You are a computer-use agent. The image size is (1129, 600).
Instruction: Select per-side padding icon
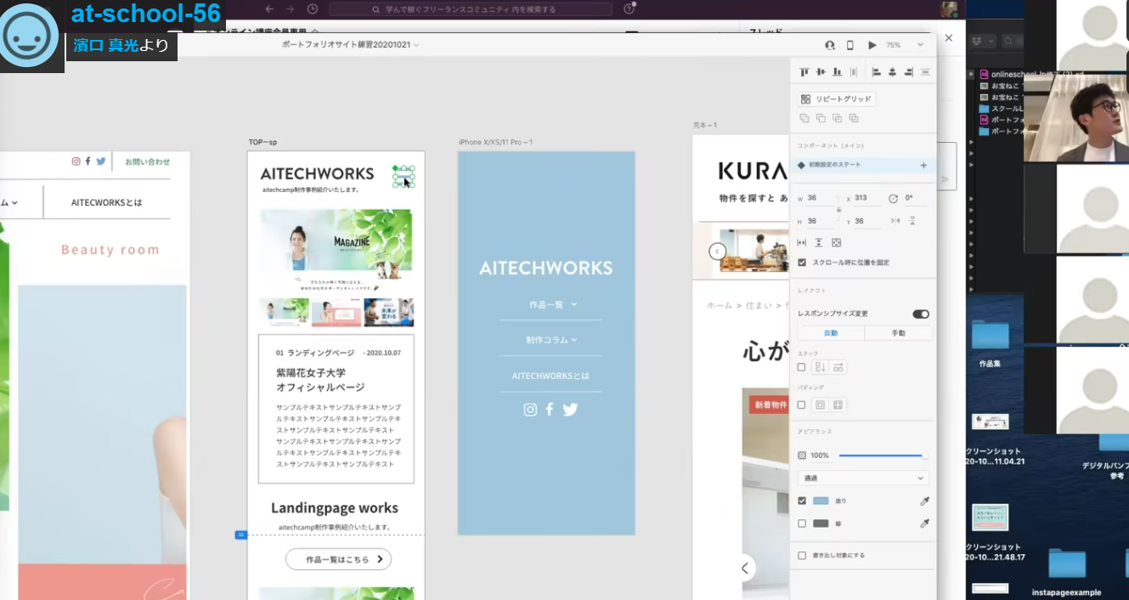point(838,405)
